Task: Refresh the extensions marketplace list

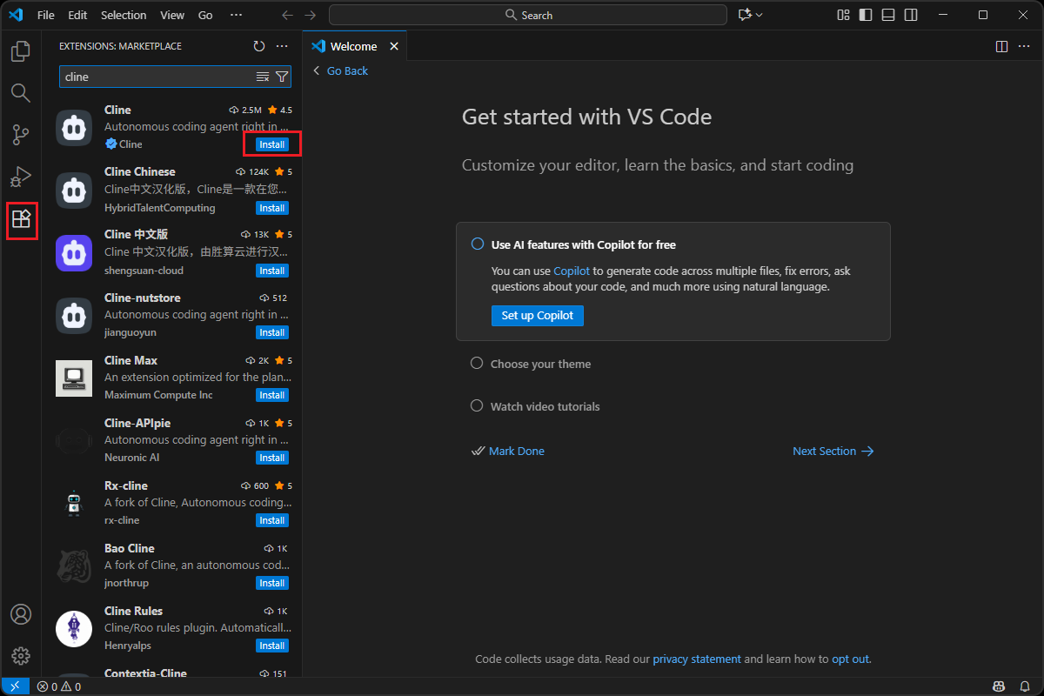Action: pyautogui.click(x=259, y=46)
